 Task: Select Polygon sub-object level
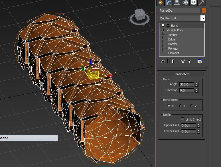point(173,48)
